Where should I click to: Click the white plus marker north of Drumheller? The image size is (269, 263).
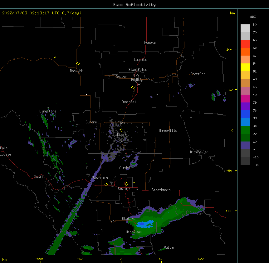[191, 117]
